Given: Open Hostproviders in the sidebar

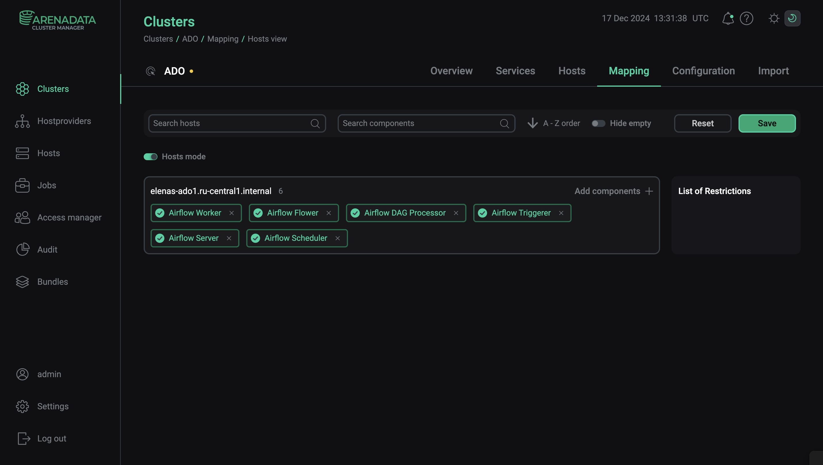Looking at the screenshot, I should [x=64, y=121].
